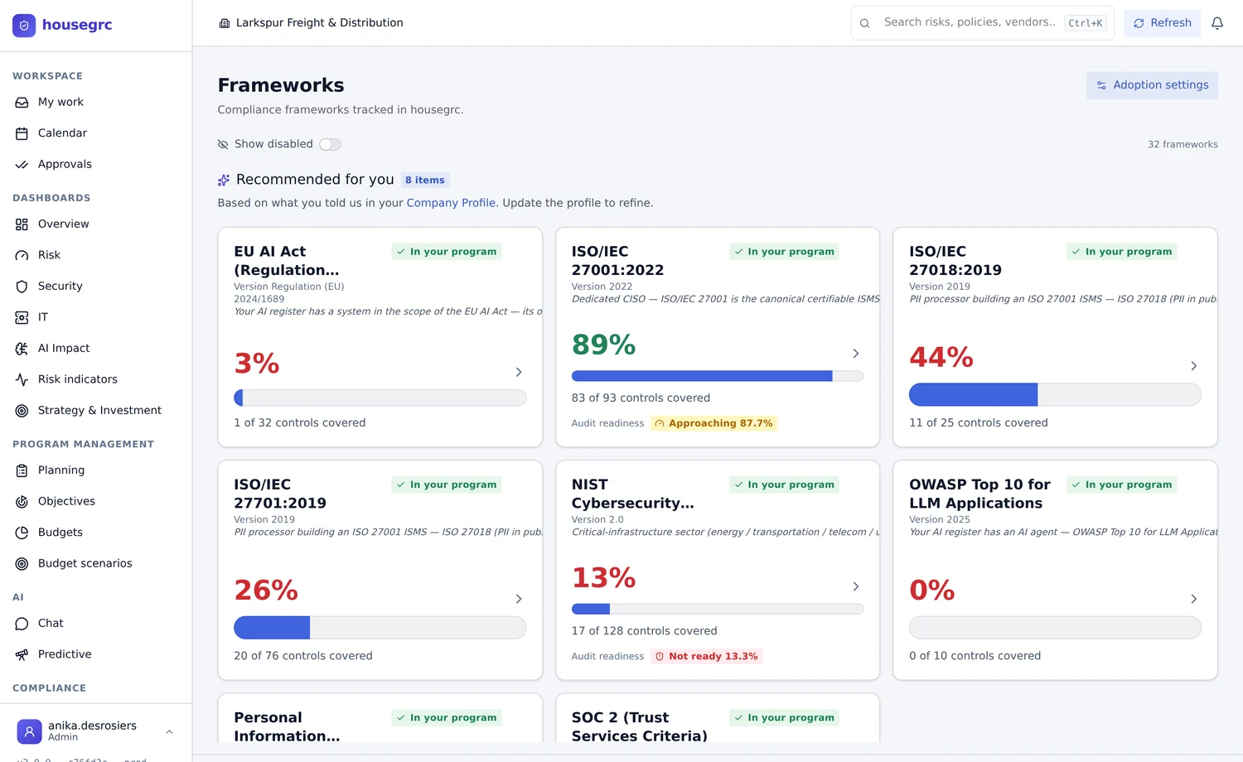Screen dimensions: 1243x762
Task: Open the Chat menu item
Action: [96, 624]
